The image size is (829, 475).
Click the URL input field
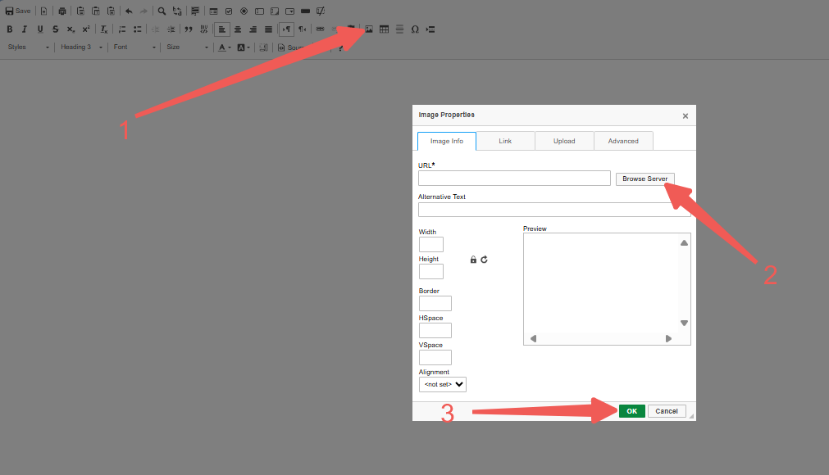click(514, 178)
